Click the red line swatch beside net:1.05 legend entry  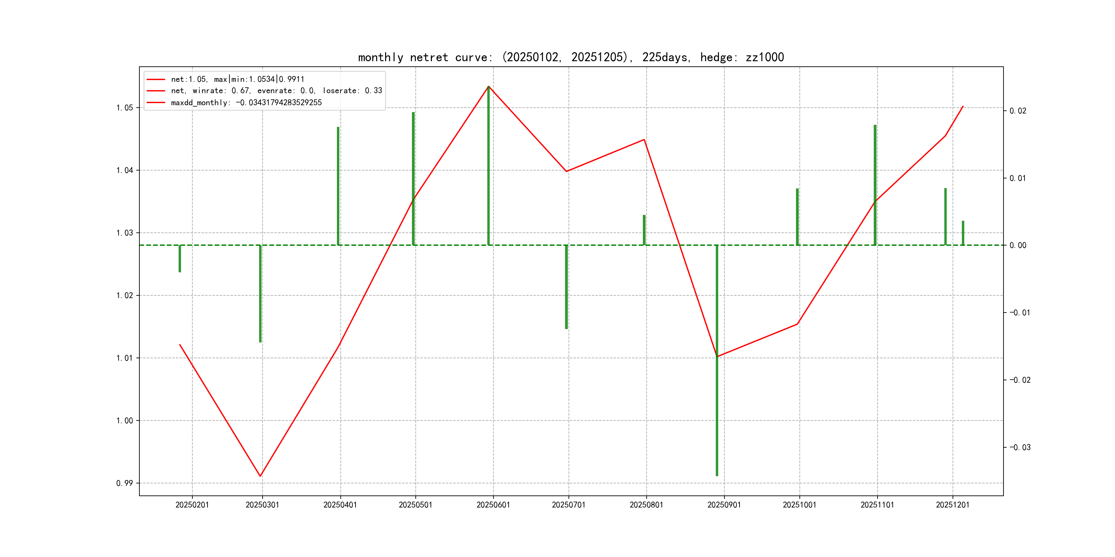click(x=156, y=79)
